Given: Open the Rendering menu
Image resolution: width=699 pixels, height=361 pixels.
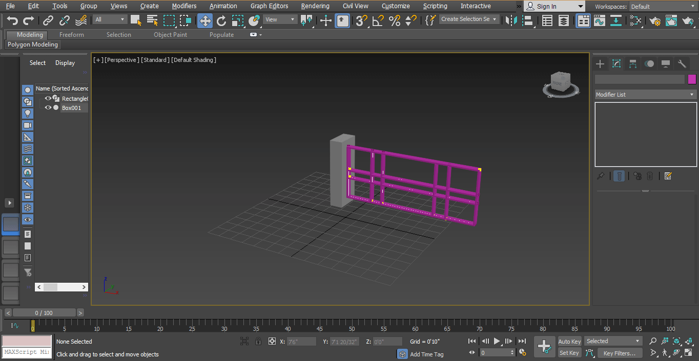Looking at the screenshot, I should pos(315,6).
